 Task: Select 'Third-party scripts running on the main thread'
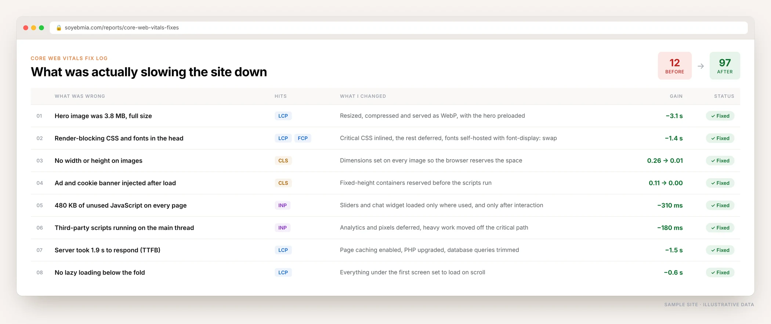click(x=124, y=228)
